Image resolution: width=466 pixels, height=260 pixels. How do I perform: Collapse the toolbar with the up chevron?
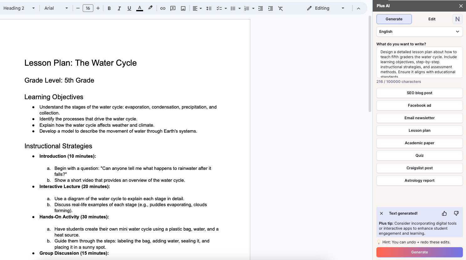click(359, 8)
